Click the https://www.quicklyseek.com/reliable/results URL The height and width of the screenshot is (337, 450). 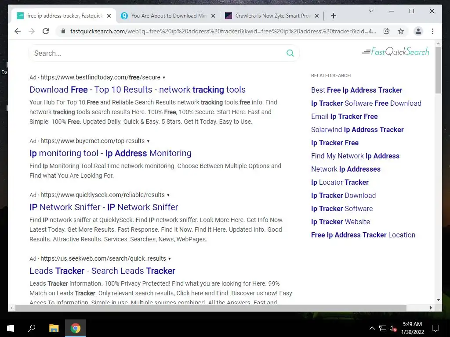[102, 195]
